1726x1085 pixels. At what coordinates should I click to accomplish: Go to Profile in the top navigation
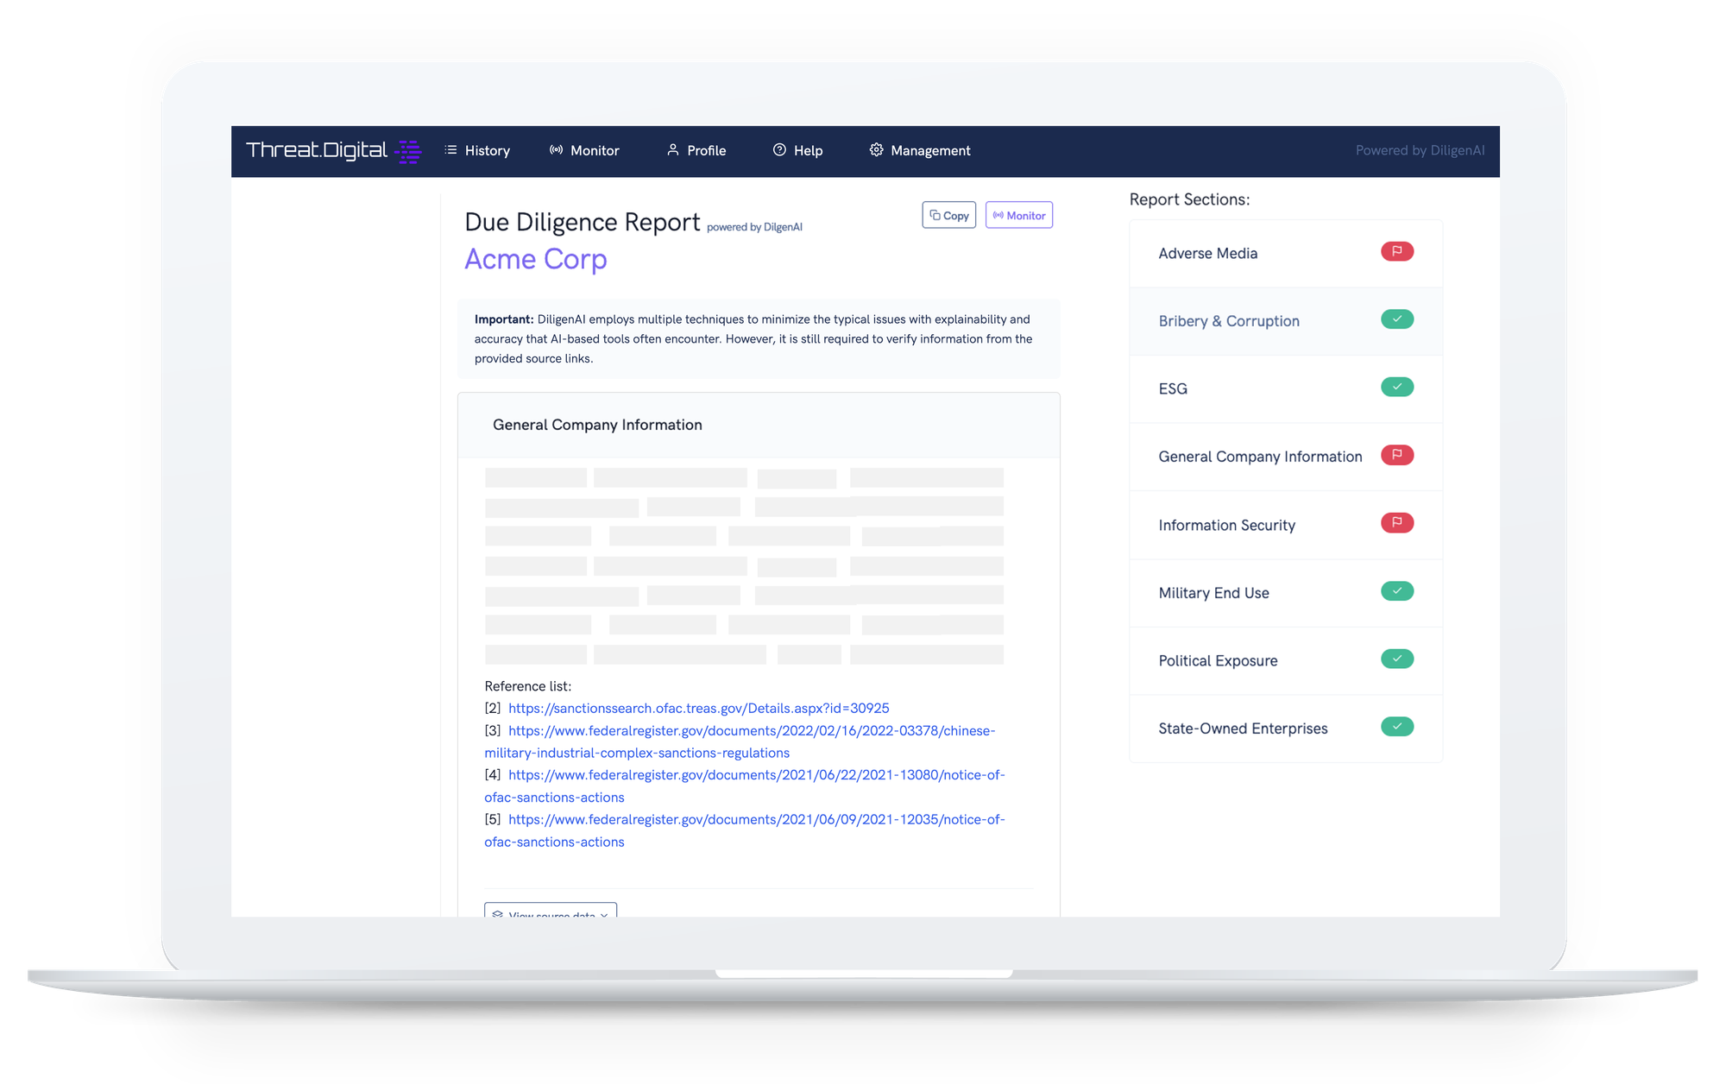click(x=696, y=151)
